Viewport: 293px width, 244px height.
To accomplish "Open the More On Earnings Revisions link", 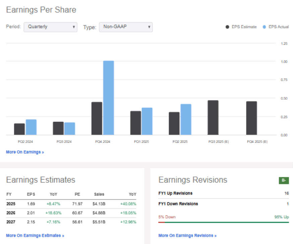I will 187,236.
